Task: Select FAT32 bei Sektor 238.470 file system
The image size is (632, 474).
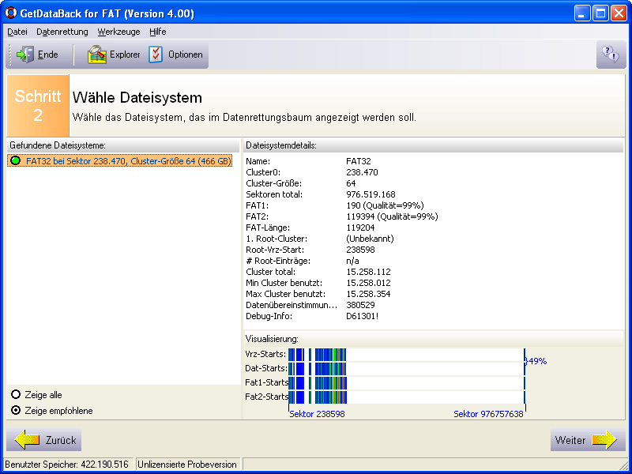Action: click(x=120, y=161)
